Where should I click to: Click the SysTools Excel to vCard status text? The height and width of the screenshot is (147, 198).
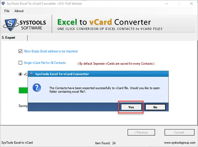click(17, 143)
